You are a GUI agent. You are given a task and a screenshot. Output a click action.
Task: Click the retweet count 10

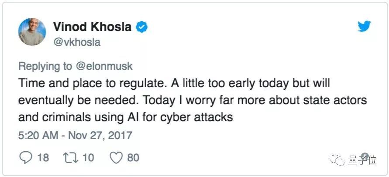[88, 157]
